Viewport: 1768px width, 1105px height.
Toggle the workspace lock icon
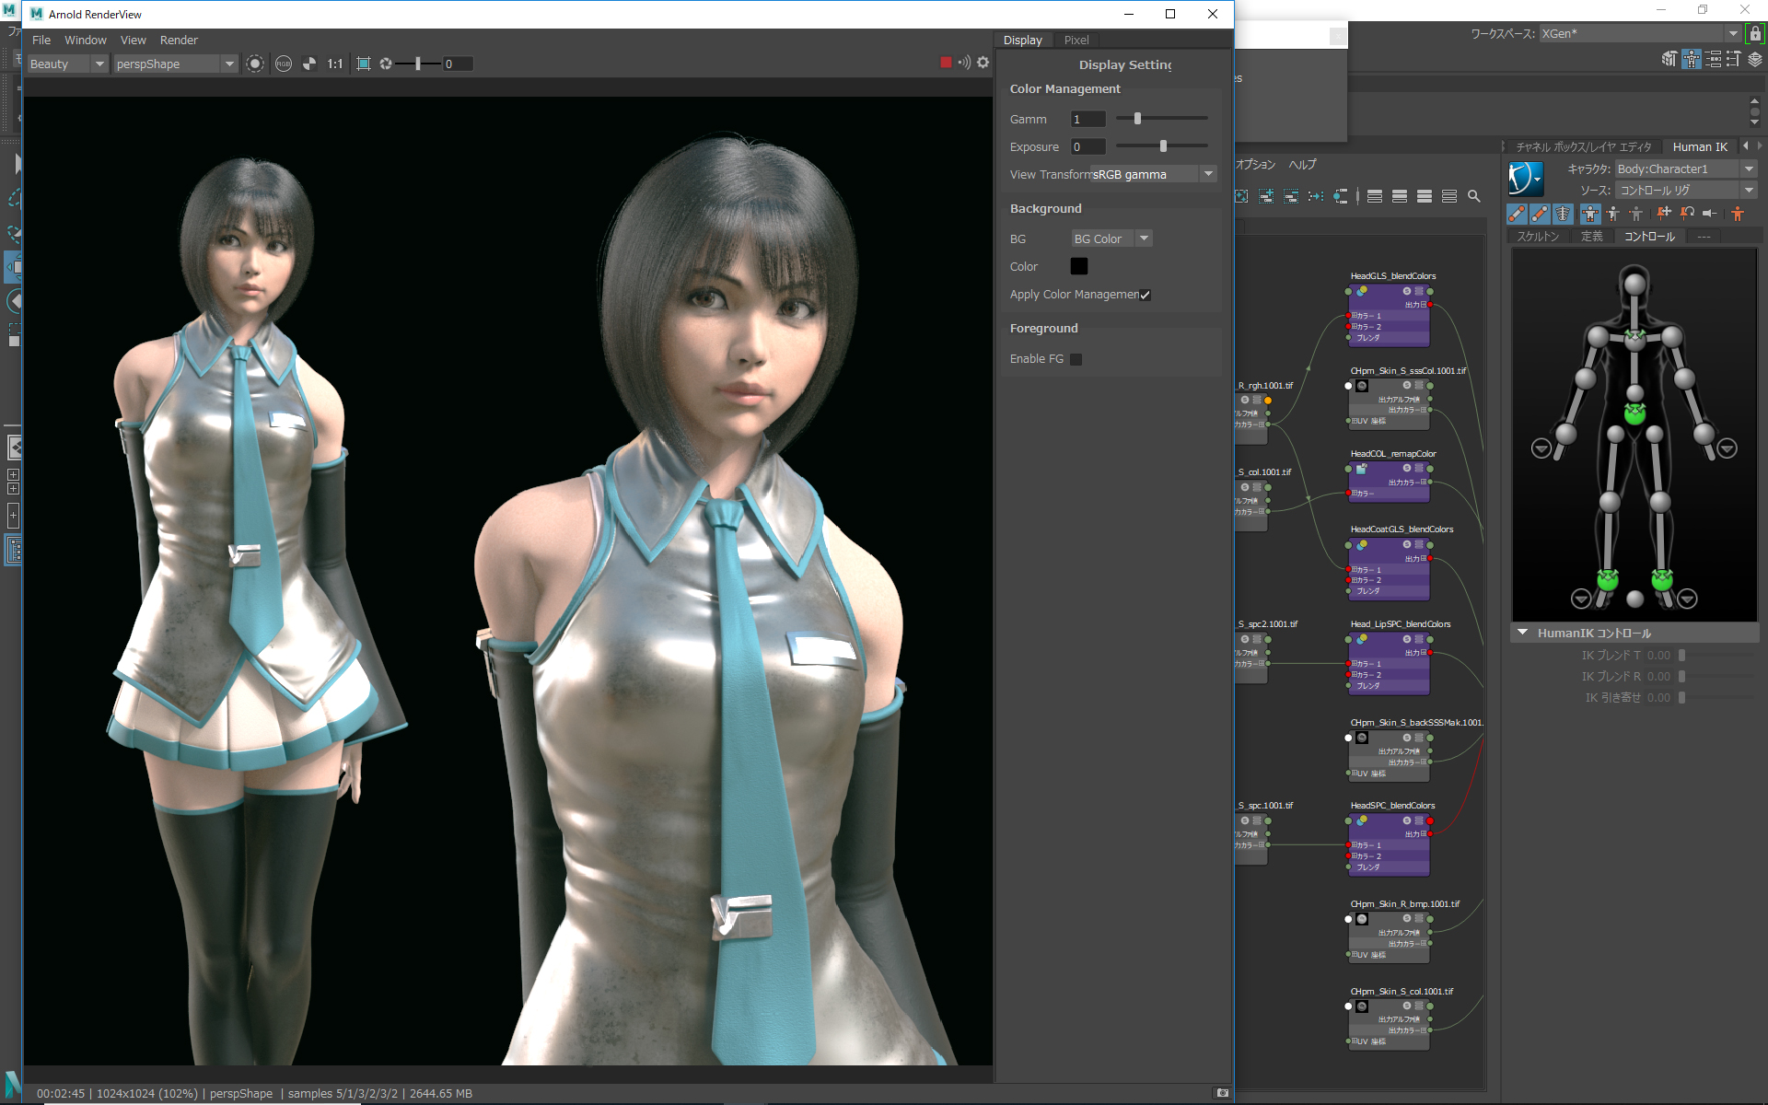pyautogui.click(x=1755, y=33)
